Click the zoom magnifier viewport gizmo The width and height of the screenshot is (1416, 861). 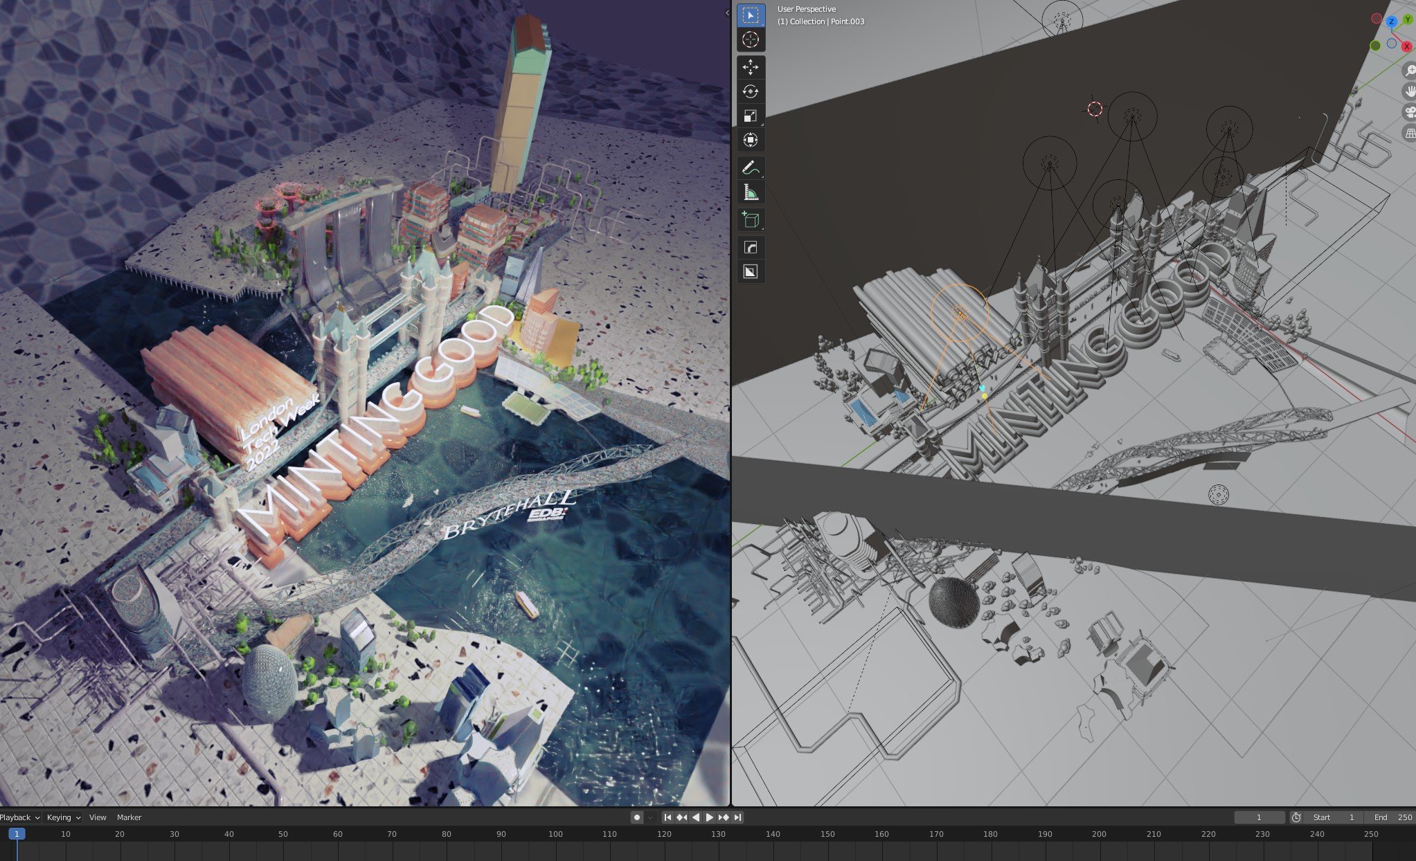(1409, 71)
